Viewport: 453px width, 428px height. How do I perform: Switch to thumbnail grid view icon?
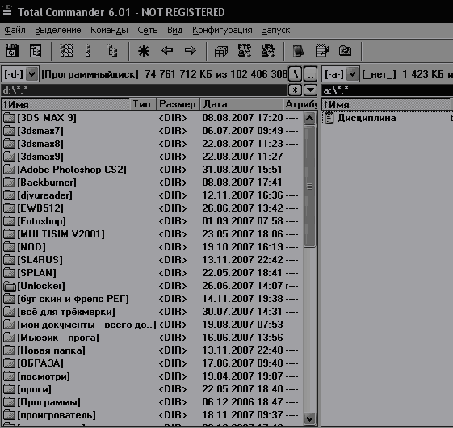(x=66, y=51)
